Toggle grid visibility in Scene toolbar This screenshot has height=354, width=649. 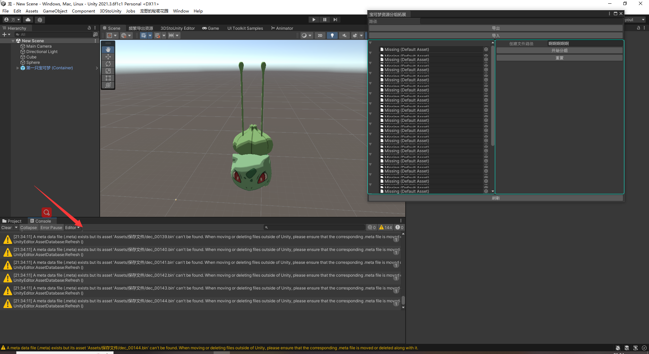144,35
